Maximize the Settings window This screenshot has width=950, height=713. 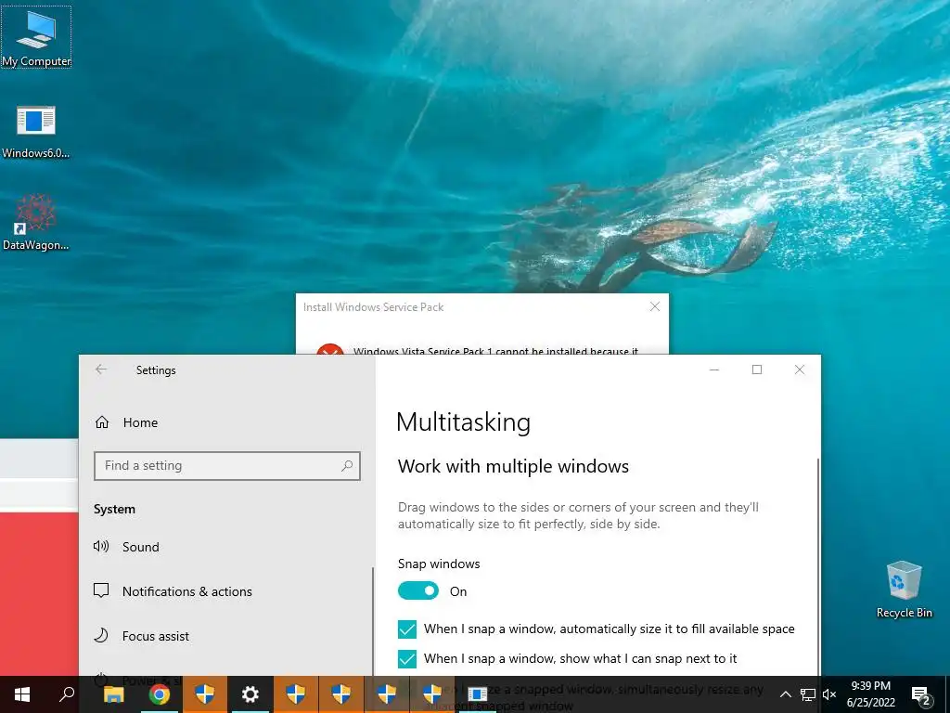click(x=757, y=369)
